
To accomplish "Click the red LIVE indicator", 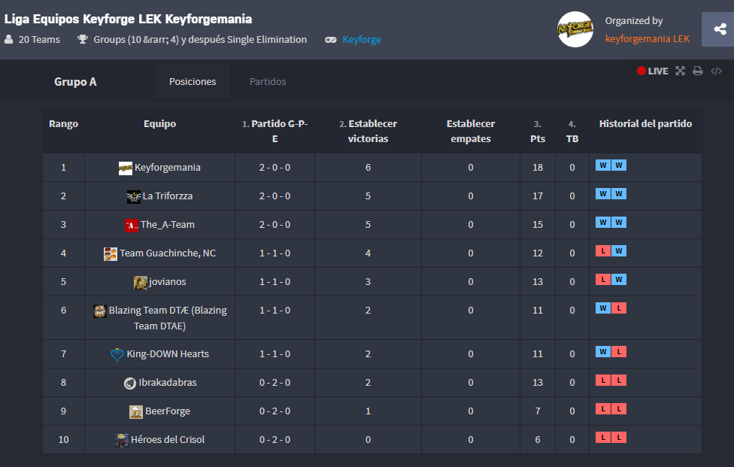I will 653,71.
